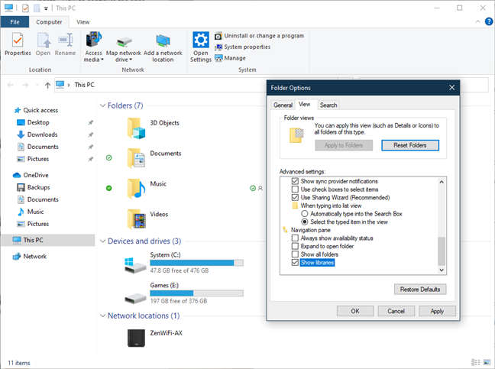This screenshot has width=495, height=369.
Task: Select the Music folder icon
Action: click(x=136, y=189)
